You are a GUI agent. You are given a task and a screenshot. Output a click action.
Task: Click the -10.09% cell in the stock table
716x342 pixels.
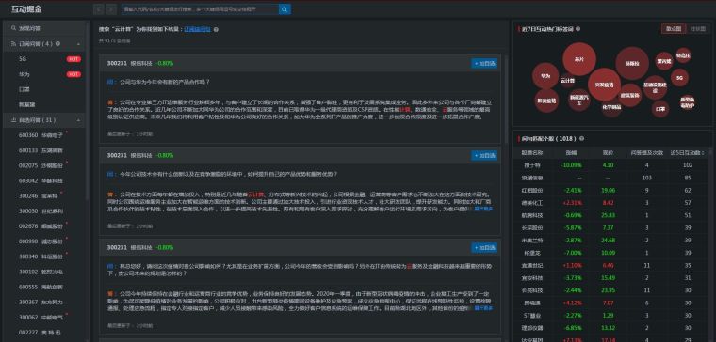click(x=572, y=165)
